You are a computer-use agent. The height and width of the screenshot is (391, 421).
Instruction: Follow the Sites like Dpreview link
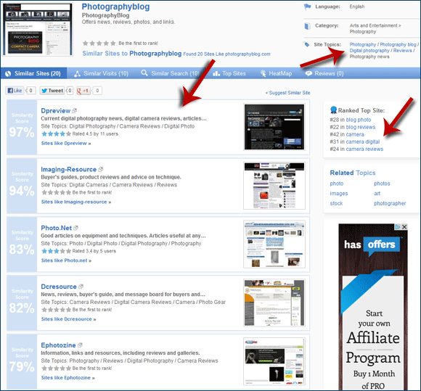(x=66, y=144)
